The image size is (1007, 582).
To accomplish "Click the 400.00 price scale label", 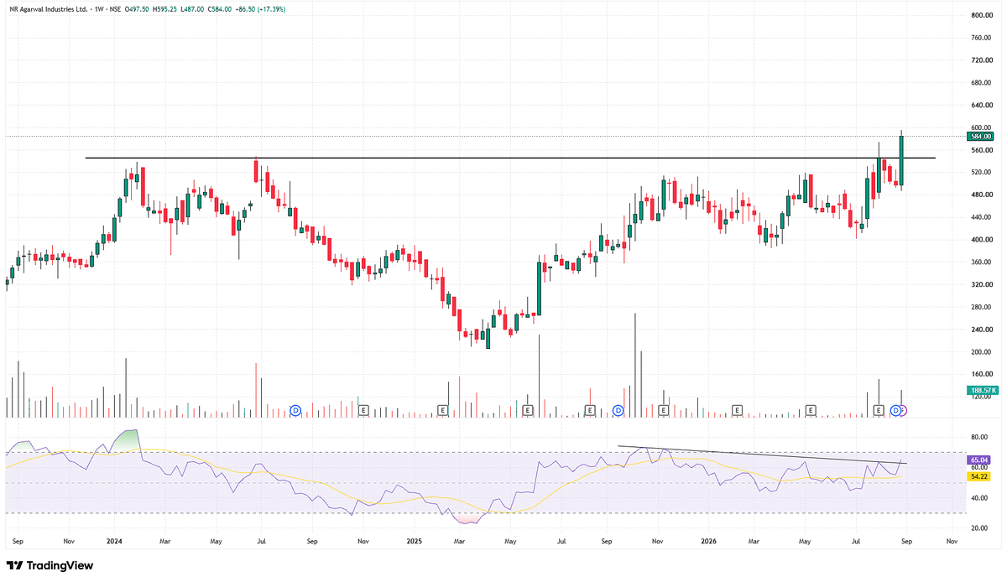I will click(981, 240).
